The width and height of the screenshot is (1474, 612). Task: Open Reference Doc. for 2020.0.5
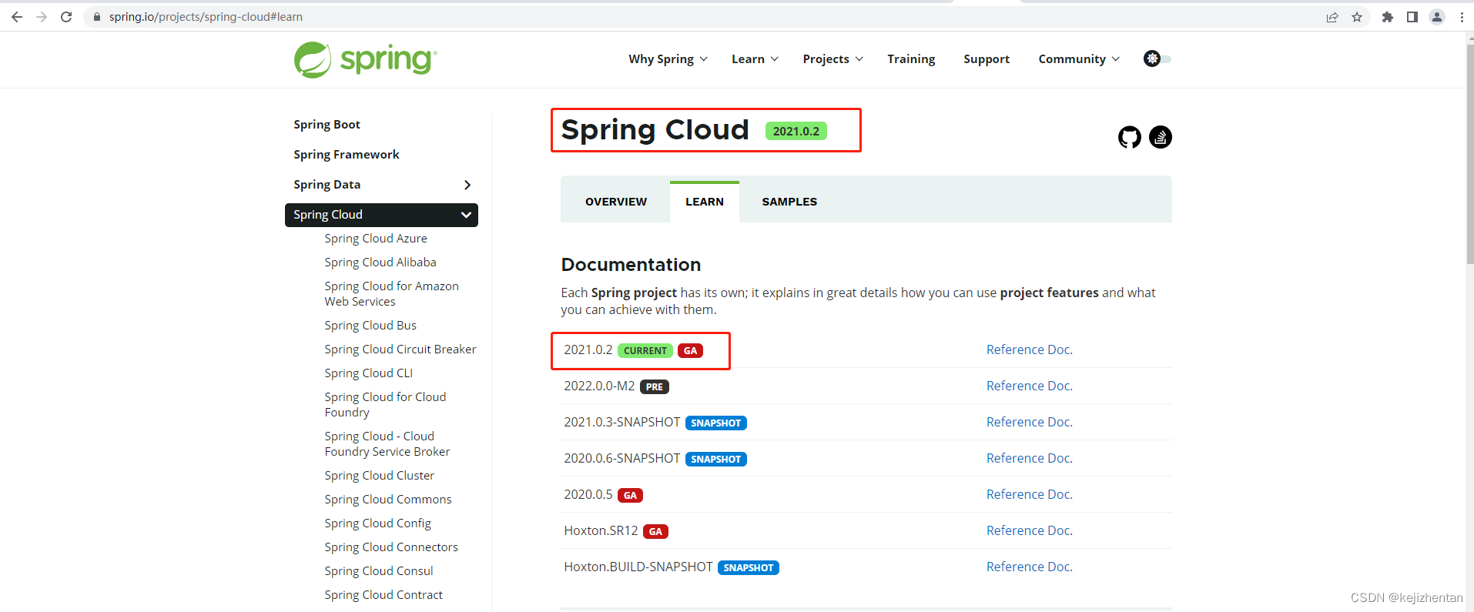pyautogui.click(x=1030, y=494)
